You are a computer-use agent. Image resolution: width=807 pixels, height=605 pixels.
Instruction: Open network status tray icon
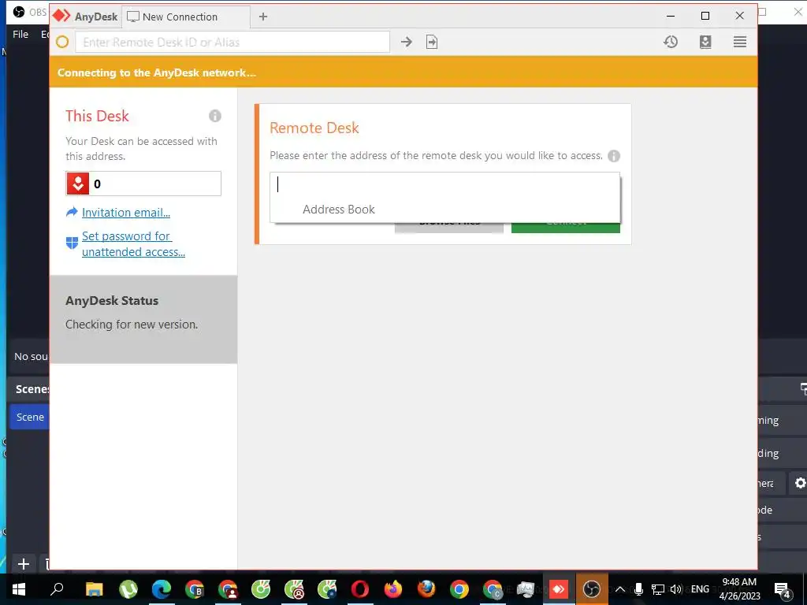[x=658, y=589]
